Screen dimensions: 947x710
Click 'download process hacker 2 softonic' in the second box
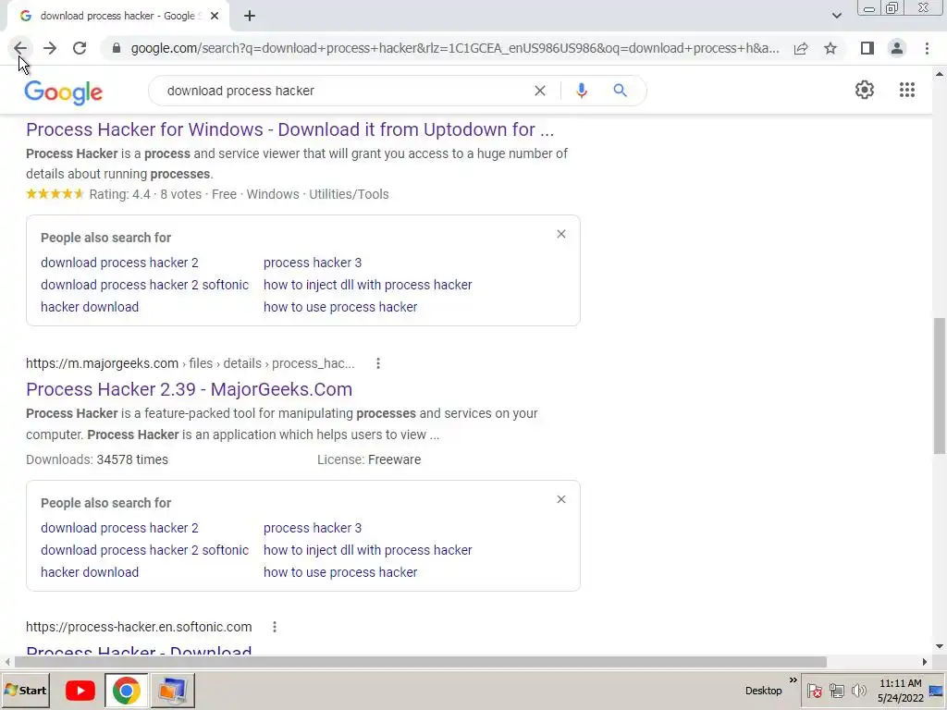144,550
